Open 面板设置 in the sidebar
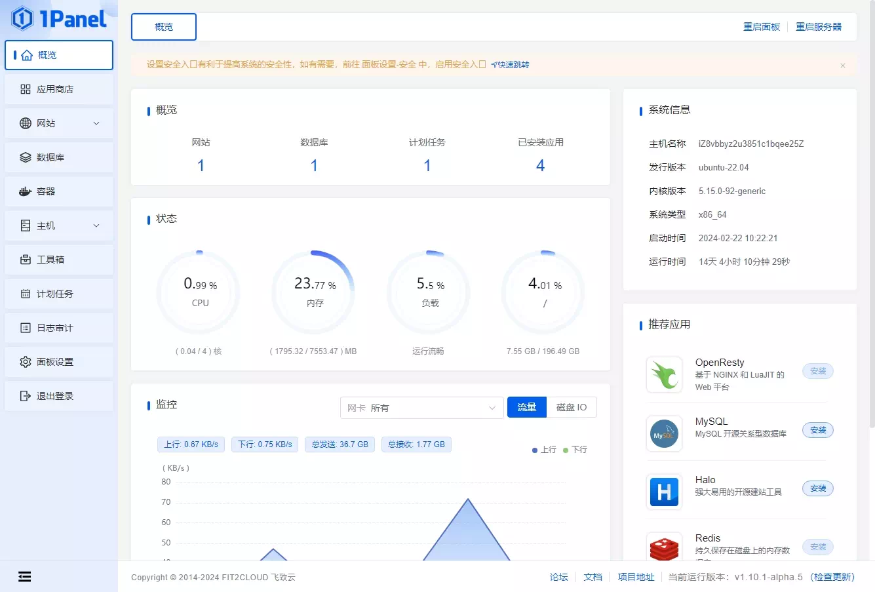The height and width of the screenshot is (592, 875). point(59,362)
